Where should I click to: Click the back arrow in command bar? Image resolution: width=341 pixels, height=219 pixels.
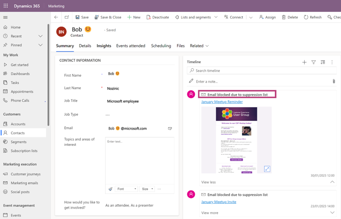pyautogui.click(x=56, y=17)
